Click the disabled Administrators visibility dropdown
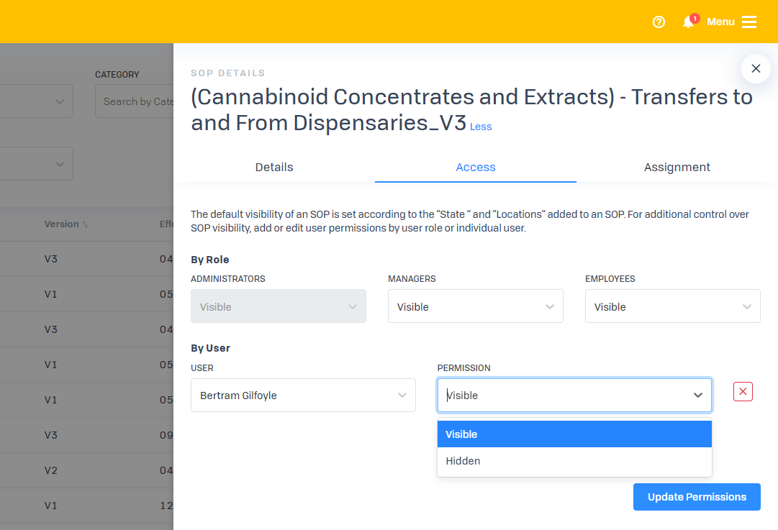Viewport: 778px width, 530px height. tap(278, 306)
